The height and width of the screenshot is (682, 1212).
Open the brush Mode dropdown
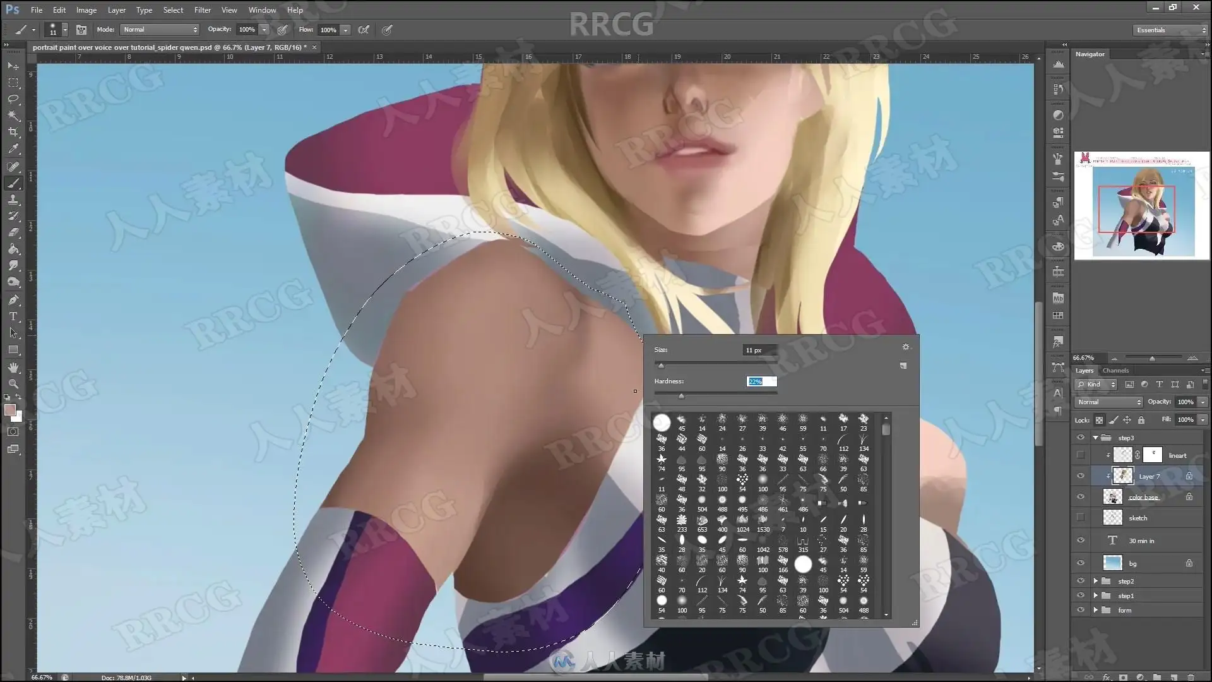point(160,30)
